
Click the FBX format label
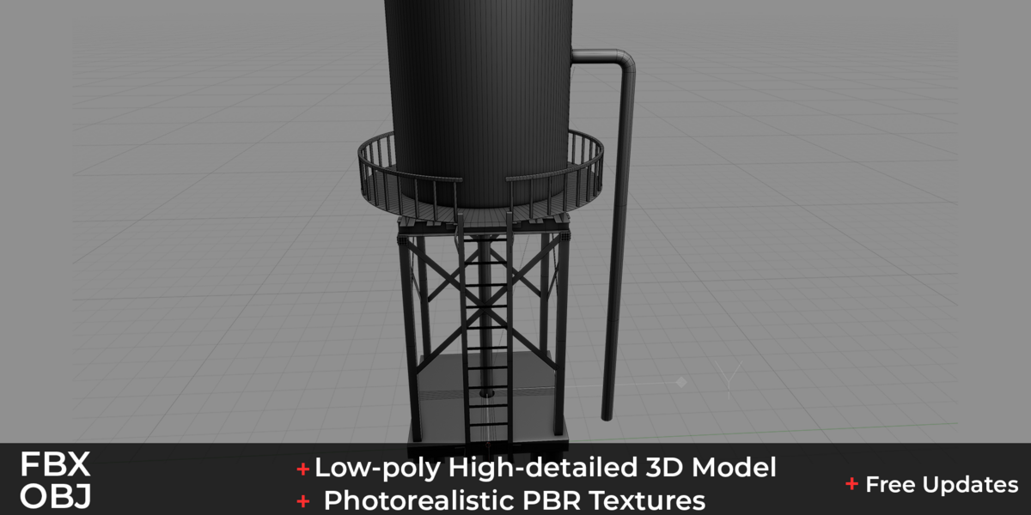click(x=55, y=465)
